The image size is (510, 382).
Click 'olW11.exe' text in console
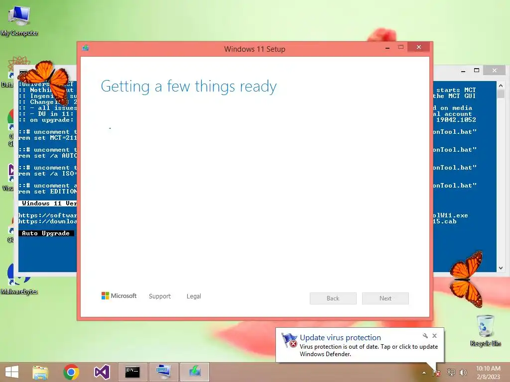450,215
